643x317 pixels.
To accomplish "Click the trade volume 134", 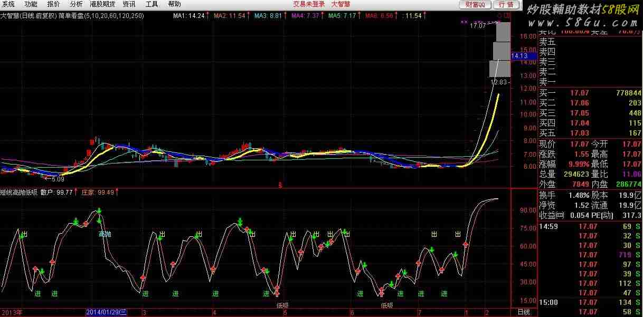I will click(x=625, y=302).
